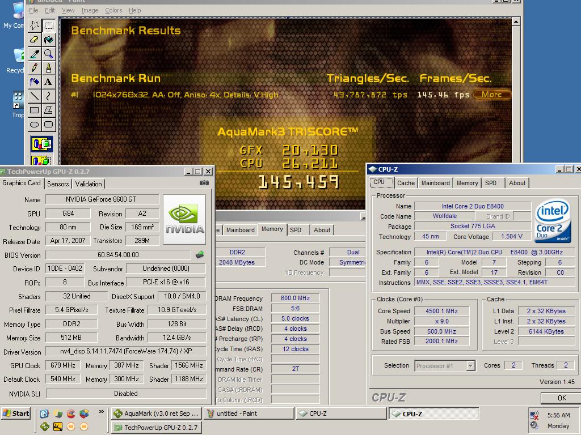This screenshot has height=435, width=581.
Task: Pick the Fill With Color bucket tool
Action: click(x=49, y=40)
